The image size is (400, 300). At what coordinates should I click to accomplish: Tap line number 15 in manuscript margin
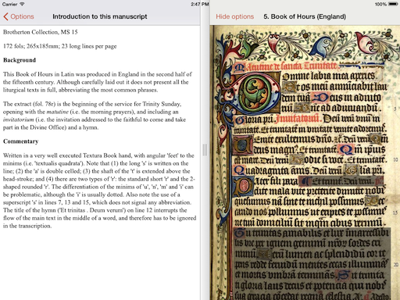[395, 212]
